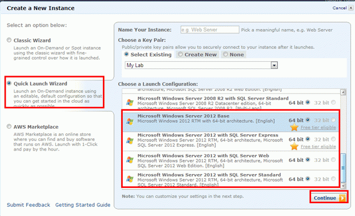Click the Name Your Instance text field

click(210, 30)
